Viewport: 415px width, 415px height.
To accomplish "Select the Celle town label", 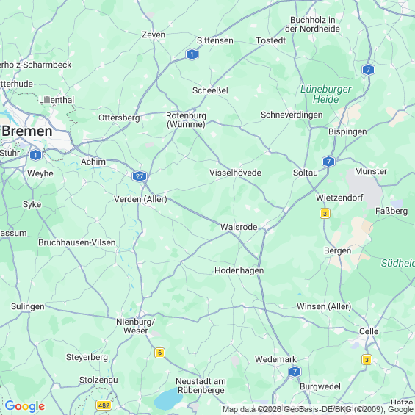I will (369, 331).
